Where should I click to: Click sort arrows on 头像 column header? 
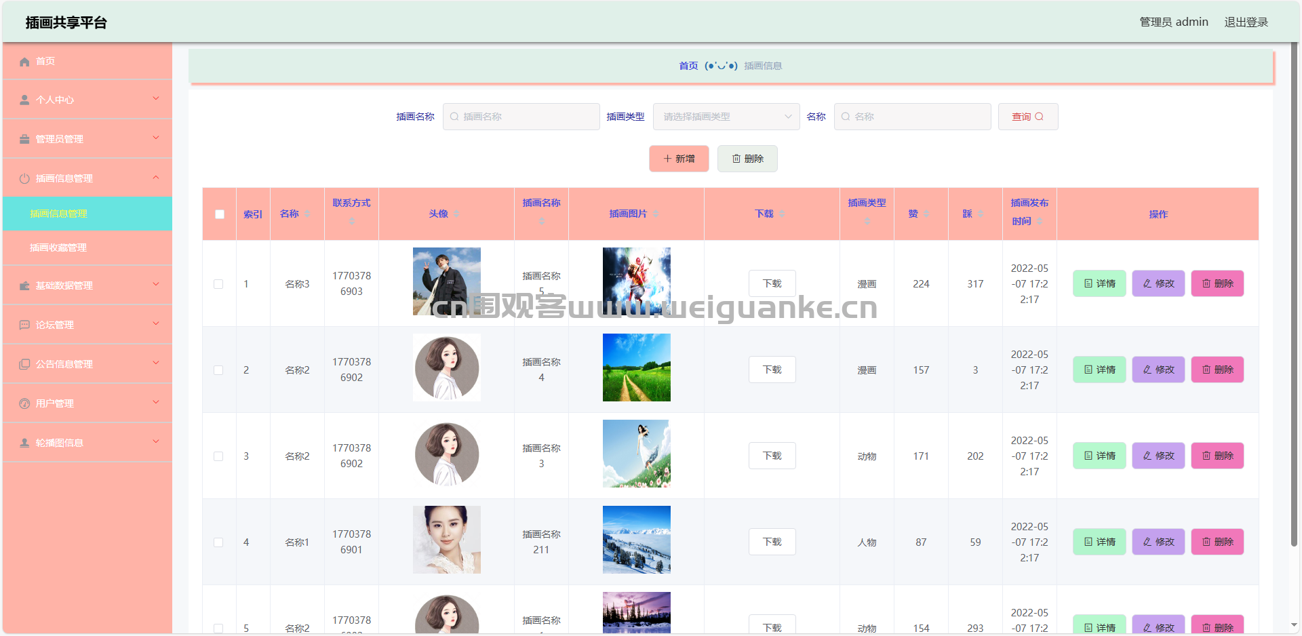pyautogui.click(x=456, y=214)
